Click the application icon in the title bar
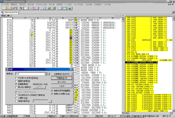175x118 pixels. (2, 2)
